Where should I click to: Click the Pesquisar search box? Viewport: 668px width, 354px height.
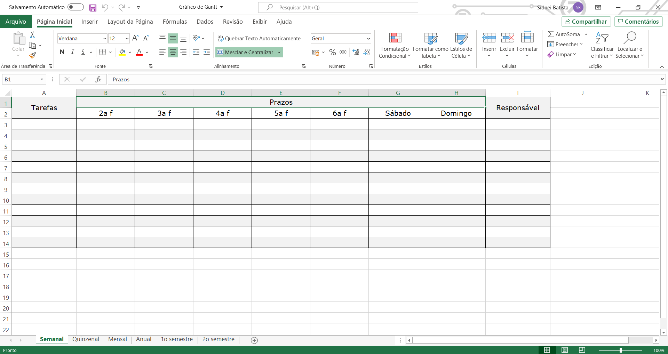click(x=338, y=7)
